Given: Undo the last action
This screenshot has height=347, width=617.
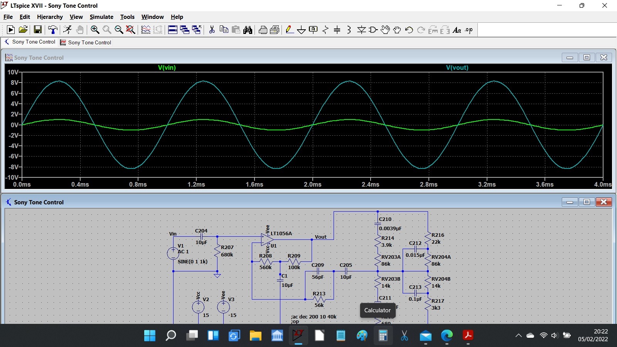Looking at the screenshot, I should point(409,30).
